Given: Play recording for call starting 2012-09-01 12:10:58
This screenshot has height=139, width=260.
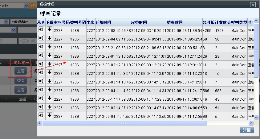Looking at the screenshot, I should click(41, 56).
